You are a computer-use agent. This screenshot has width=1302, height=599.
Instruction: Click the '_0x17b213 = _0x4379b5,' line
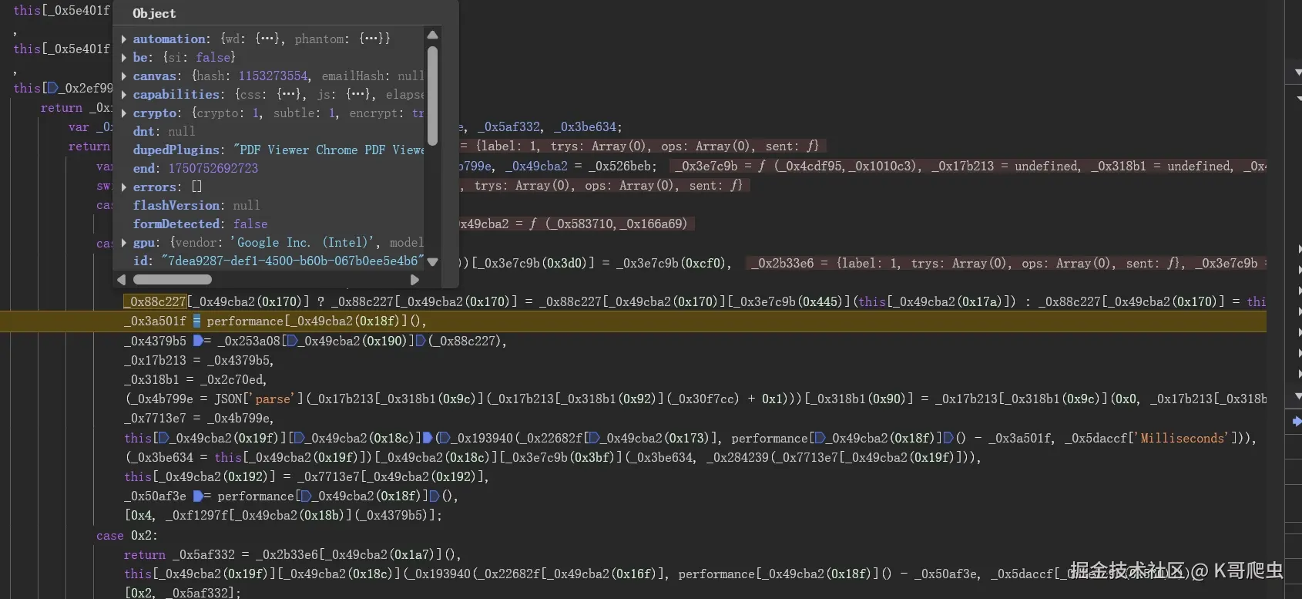click(199, 360)
